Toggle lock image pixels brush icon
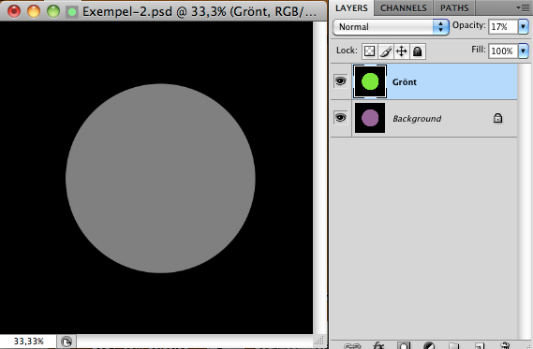Image resolution: width=533 pixels, height=349 pixels. point(386,51)
